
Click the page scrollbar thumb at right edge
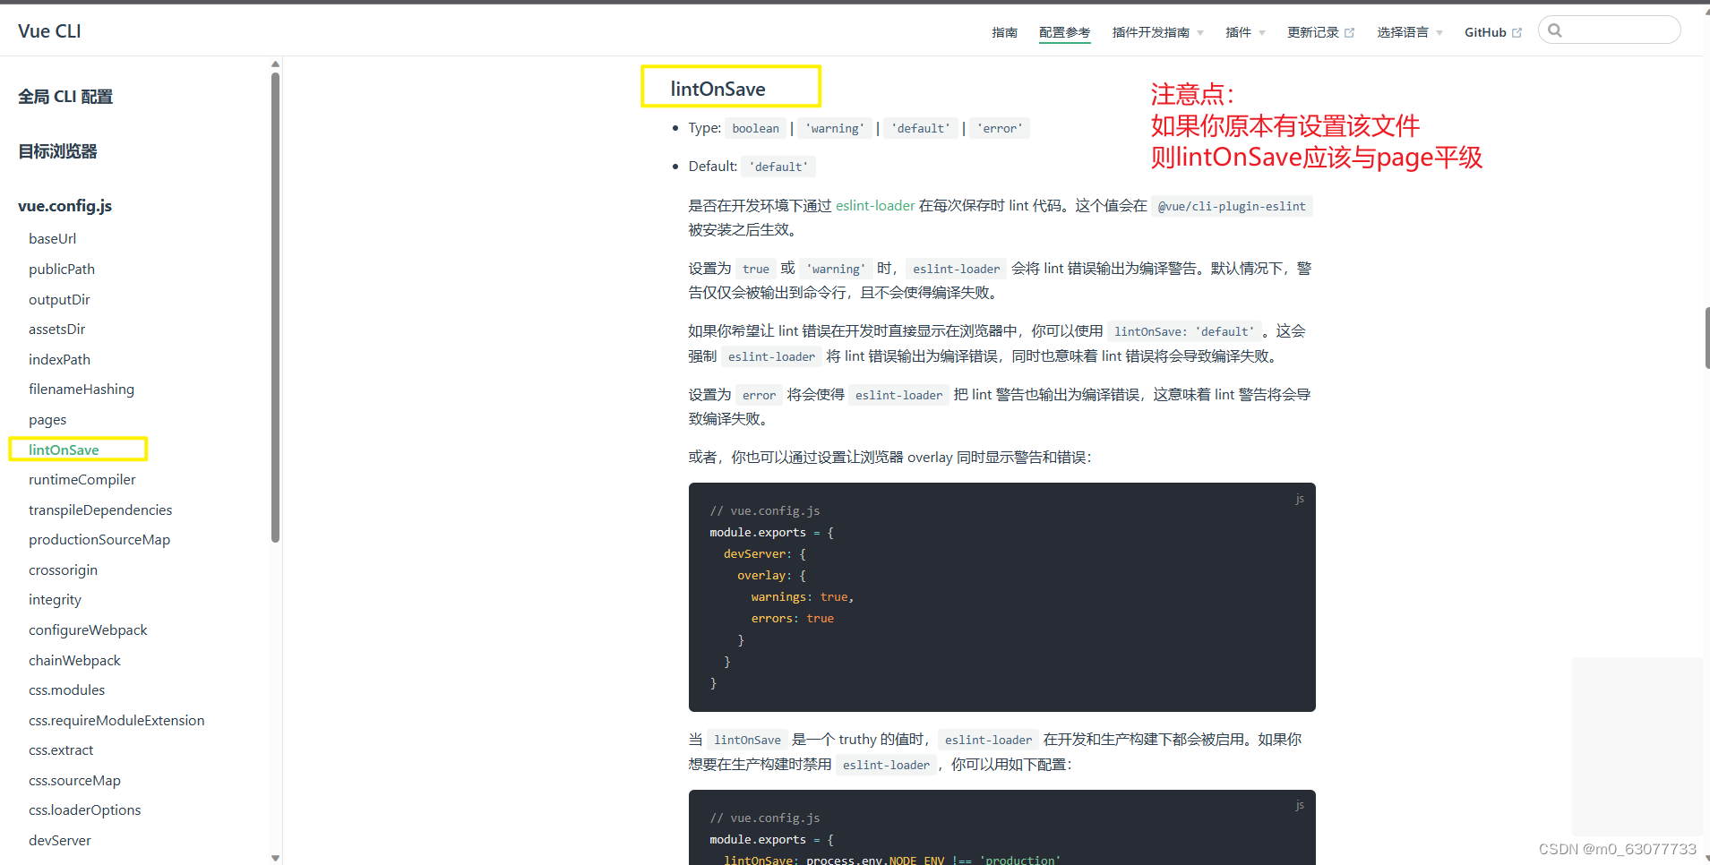point(1707,338)
